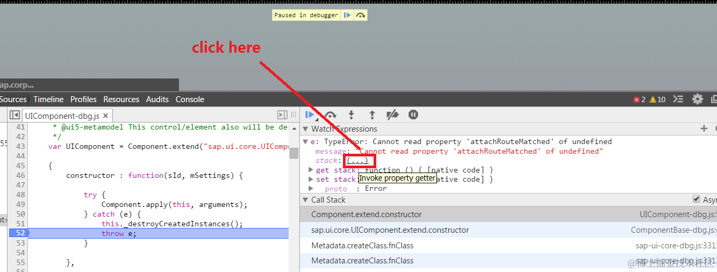Screen dimensions: 717x272
Task: Open the warning count indicator showing 10
Action: coord(657,99)
